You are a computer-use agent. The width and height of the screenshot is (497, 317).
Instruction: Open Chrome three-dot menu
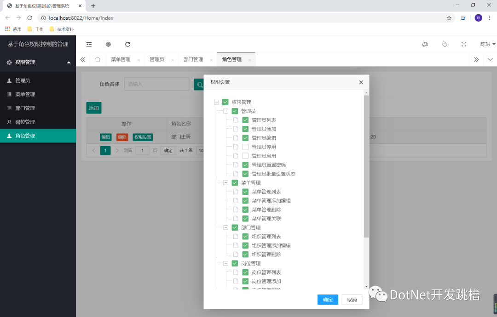(x=489, y=18)
